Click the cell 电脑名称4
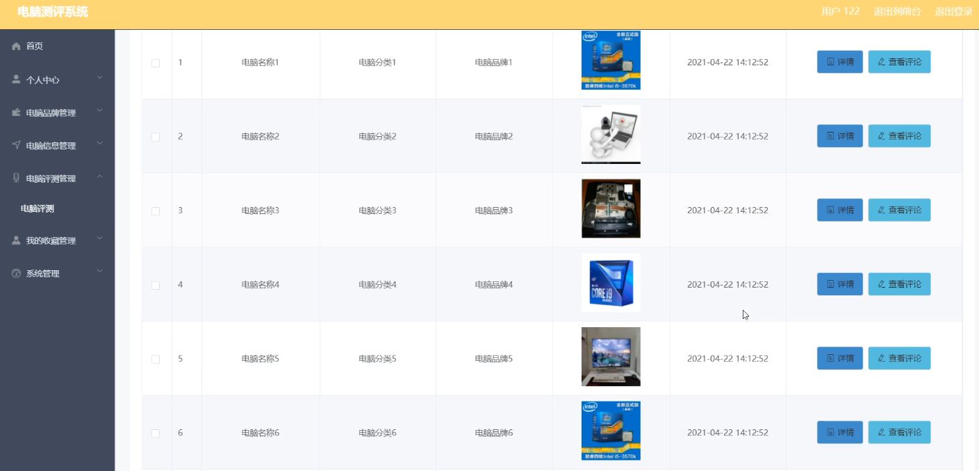The width and height of the screenshot is (979, 471). click(x=261, y=285)
